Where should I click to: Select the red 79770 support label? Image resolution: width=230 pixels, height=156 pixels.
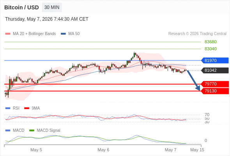point(215,84)
